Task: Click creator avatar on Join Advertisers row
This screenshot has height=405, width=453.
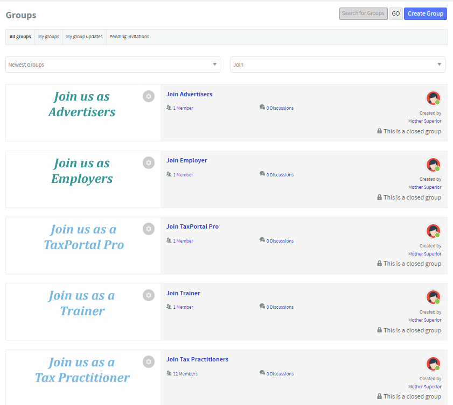Action: [433, 98]
